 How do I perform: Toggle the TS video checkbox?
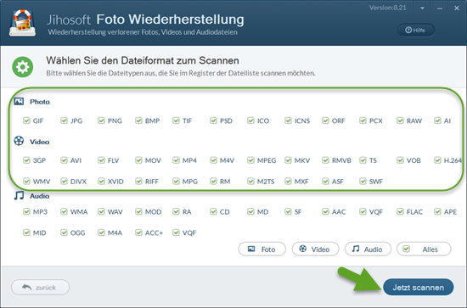point(363,160)
